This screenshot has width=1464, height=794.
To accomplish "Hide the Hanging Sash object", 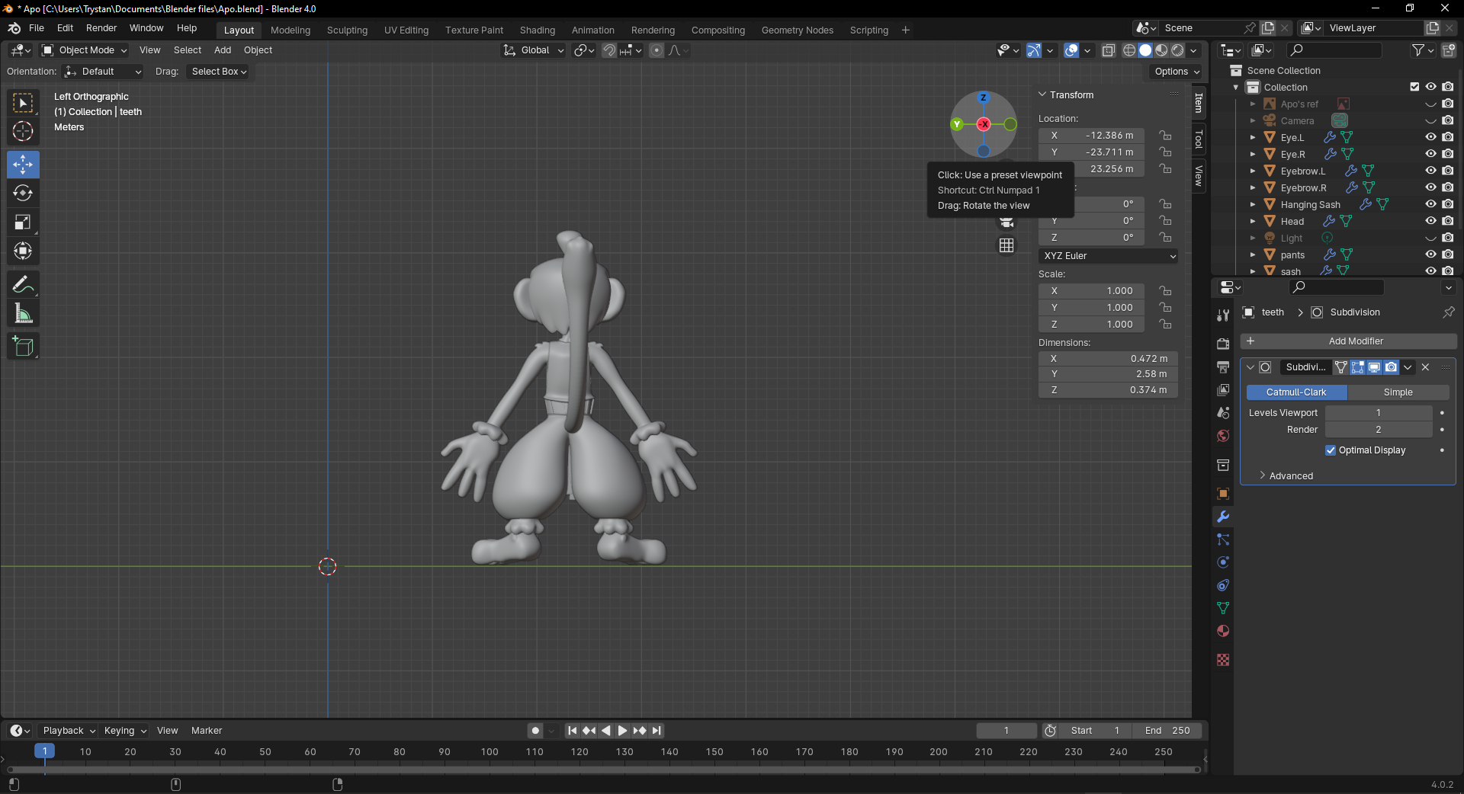I will point(1430,204).
